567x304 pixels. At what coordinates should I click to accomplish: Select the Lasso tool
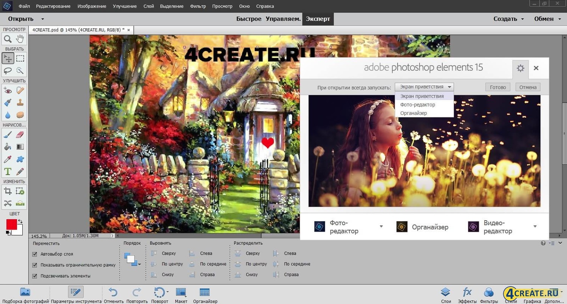coord(8,71)
